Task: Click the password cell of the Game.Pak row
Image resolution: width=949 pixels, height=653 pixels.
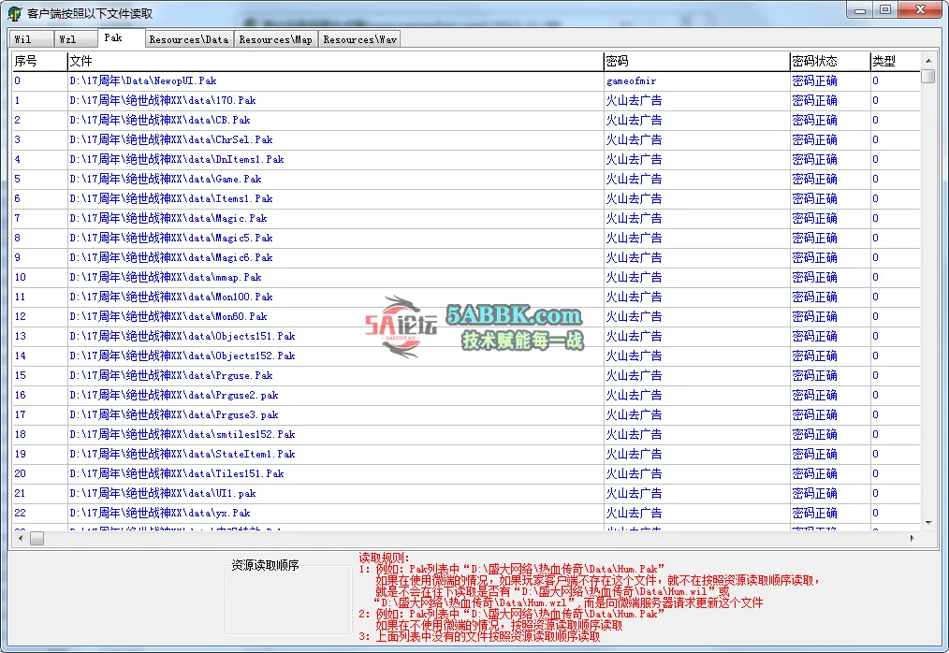Action: click(634, 179)
